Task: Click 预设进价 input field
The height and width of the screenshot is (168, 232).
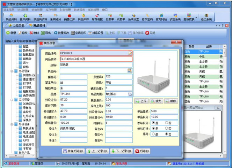Action: 73,100
